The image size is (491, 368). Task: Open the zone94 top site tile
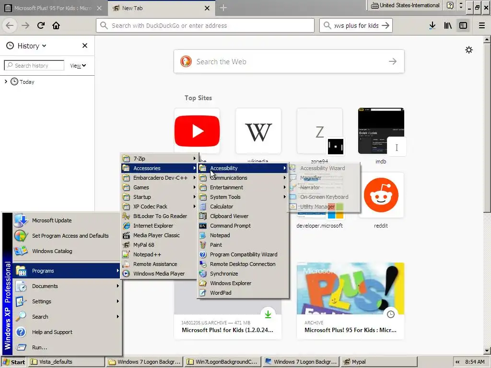click(x=320, y=131)
